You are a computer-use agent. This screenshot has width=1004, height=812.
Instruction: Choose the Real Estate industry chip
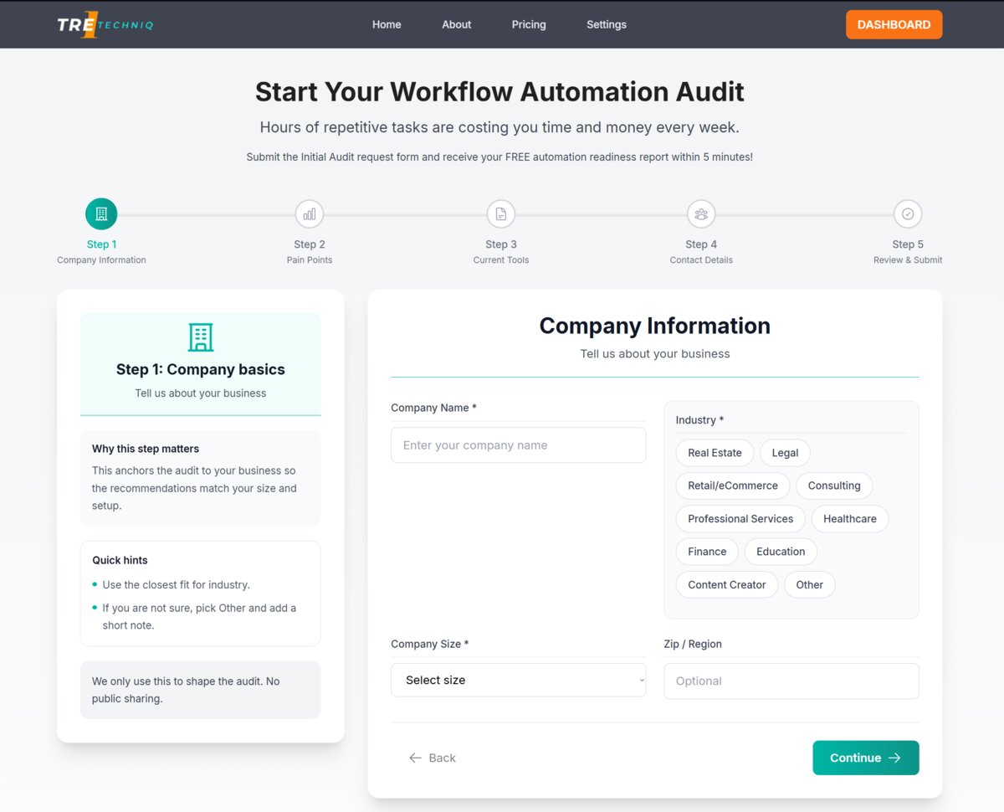tap(715, 453)
